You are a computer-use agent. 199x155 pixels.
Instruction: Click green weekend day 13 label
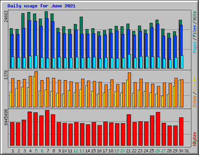pyautogui.click(x=82, y=151)
